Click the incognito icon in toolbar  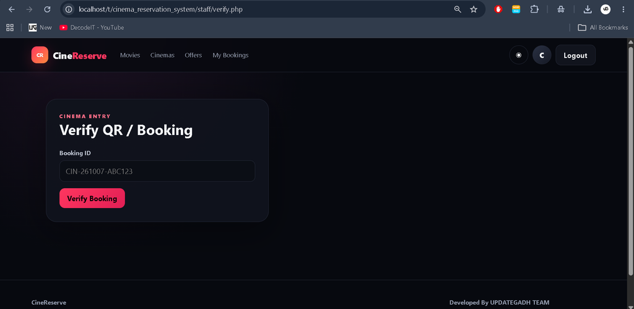pyautogui.click(x=561, y=9)
